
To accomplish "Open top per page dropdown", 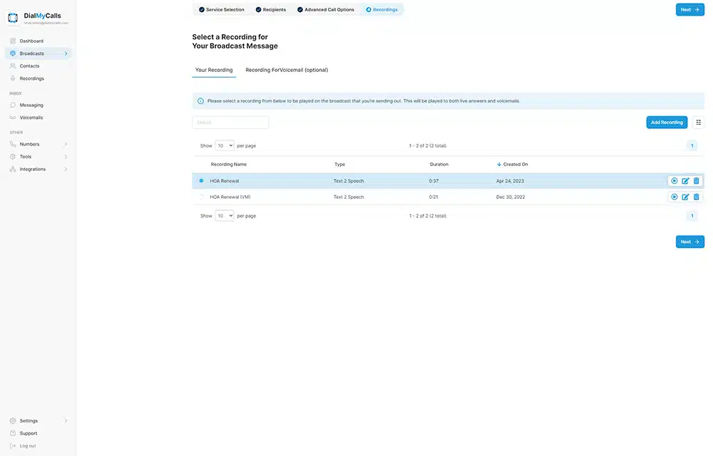I will coord(225,145).
